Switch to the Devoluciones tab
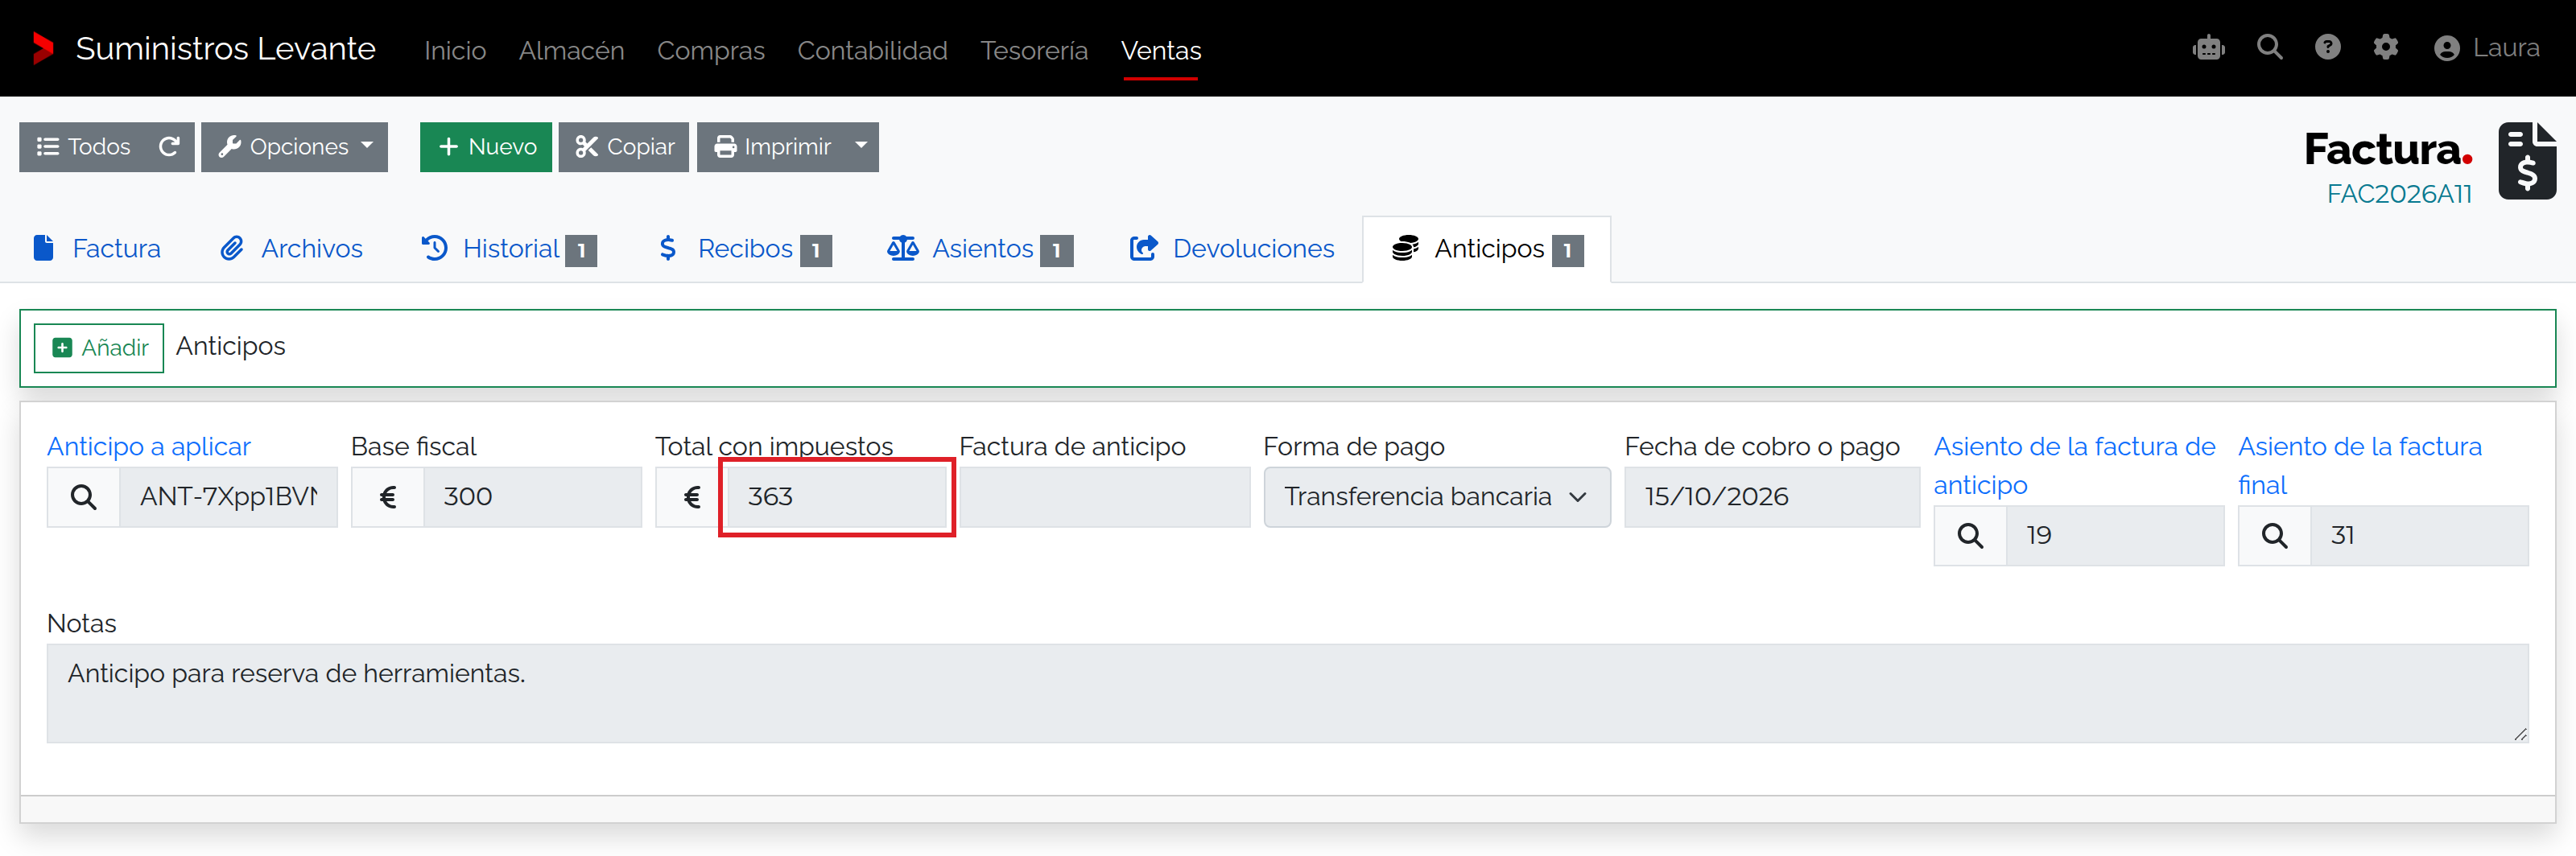 click(x=1232, y=249)
